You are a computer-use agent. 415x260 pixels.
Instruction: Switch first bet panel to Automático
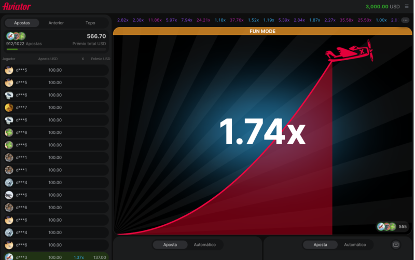point(204,244)
